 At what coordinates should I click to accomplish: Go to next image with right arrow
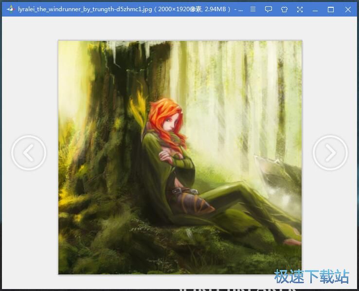[330, 153]
